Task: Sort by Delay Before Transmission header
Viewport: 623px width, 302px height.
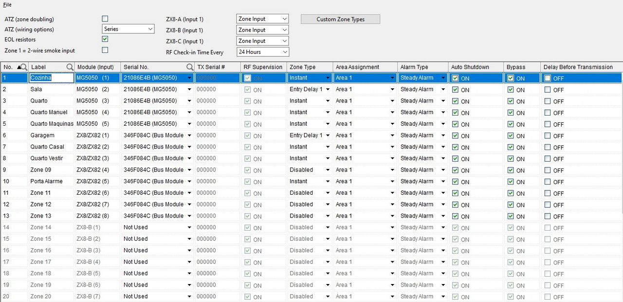Action: pyautogui.click(x=581, y=67)
